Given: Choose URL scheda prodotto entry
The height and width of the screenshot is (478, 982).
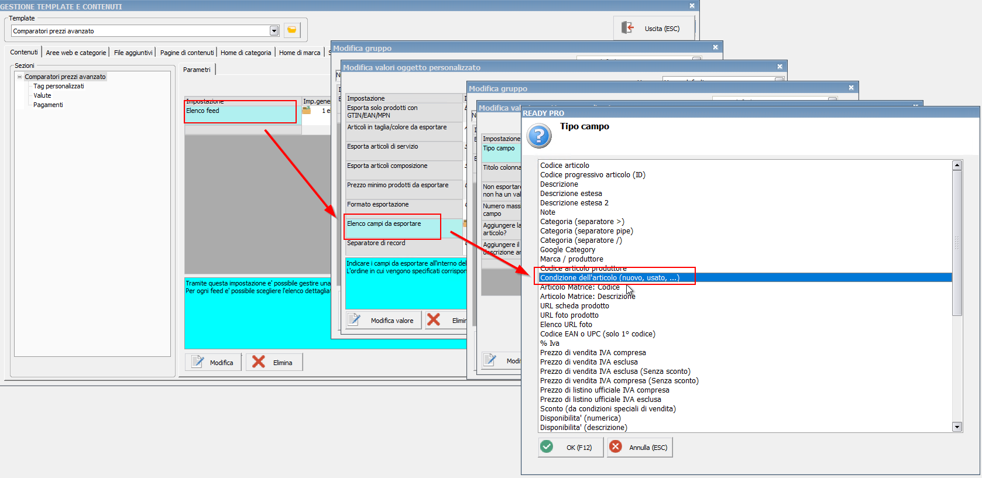Looking at the screenshot, I should [575, 306].
